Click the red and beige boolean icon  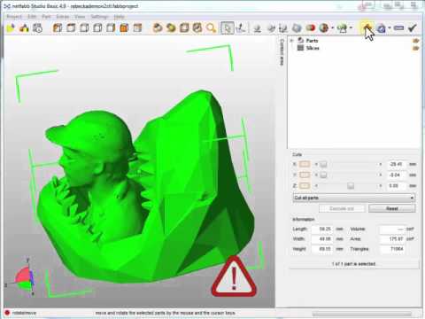[x=311, y=28]
